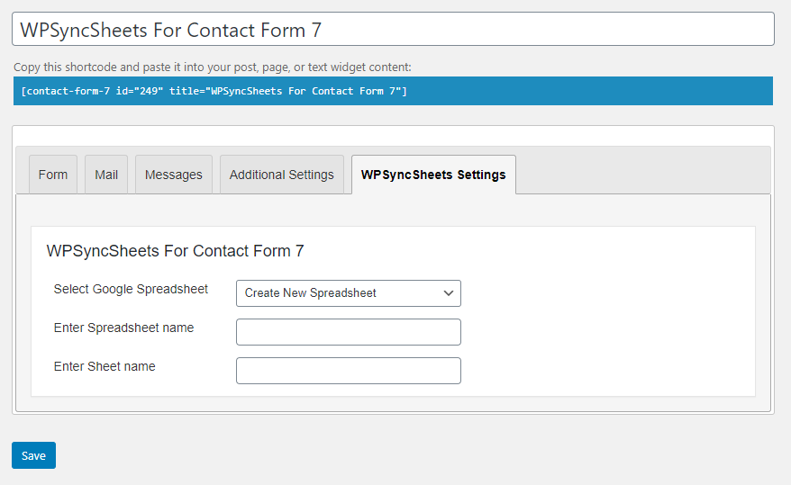Open the Select Google Spreadsheet dropdown

click(348, 293)
